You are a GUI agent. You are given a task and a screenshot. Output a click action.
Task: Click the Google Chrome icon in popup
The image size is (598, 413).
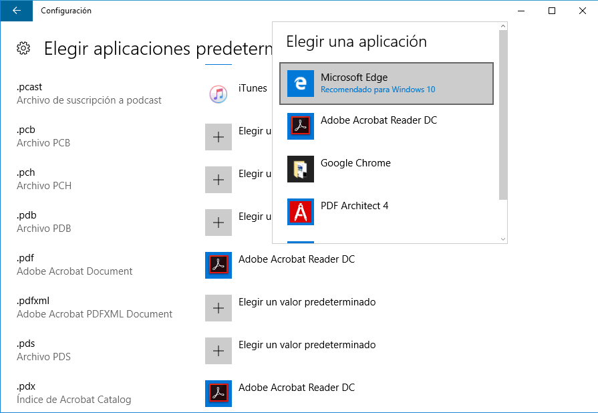[301, 169]
